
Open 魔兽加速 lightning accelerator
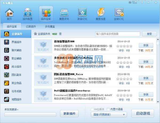[101, 14]
